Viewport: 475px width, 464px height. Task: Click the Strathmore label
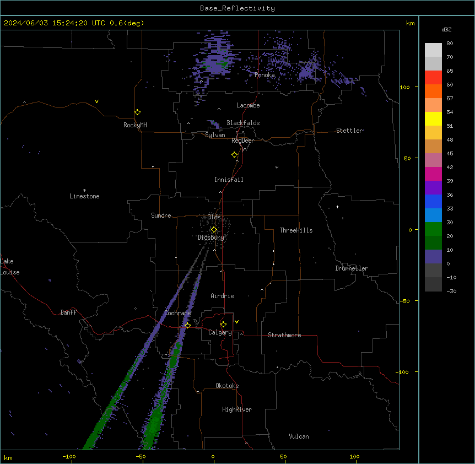[284, 335]
